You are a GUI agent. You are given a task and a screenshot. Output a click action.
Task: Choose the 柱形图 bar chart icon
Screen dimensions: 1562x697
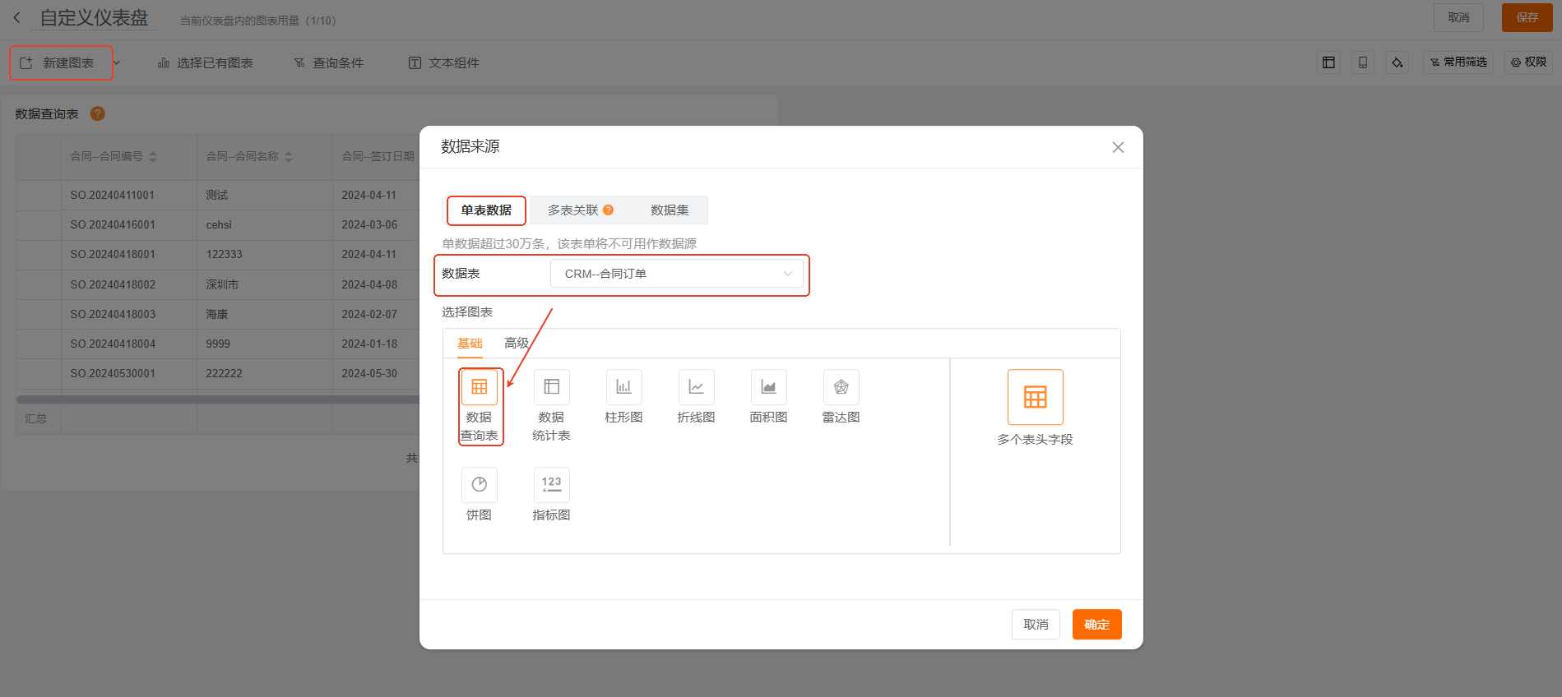pyautogui.click(x=623, y=387)
